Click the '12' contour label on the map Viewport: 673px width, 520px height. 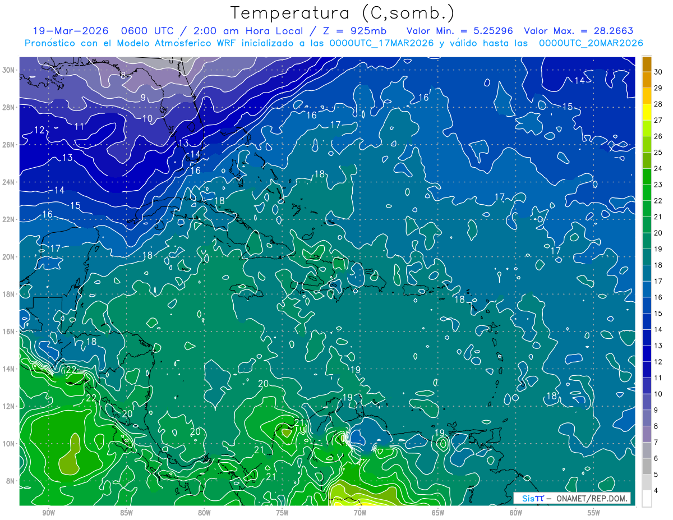(39, 130)
